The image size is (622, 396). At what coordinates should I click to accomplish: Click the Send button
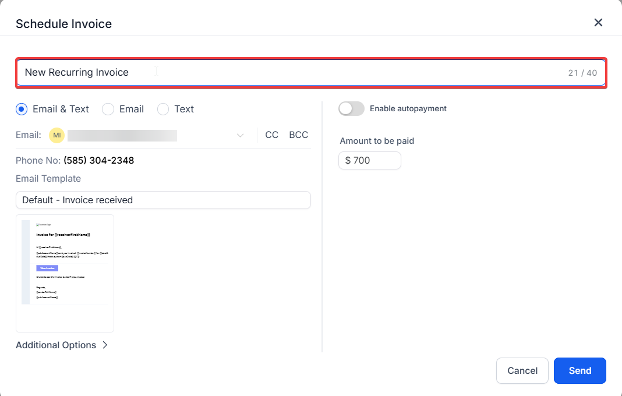(579, 370)
